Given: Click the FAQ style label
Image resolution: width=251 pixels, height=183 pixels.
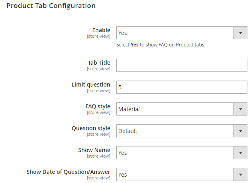Looking at the screenshot, I should click(98, 106).
